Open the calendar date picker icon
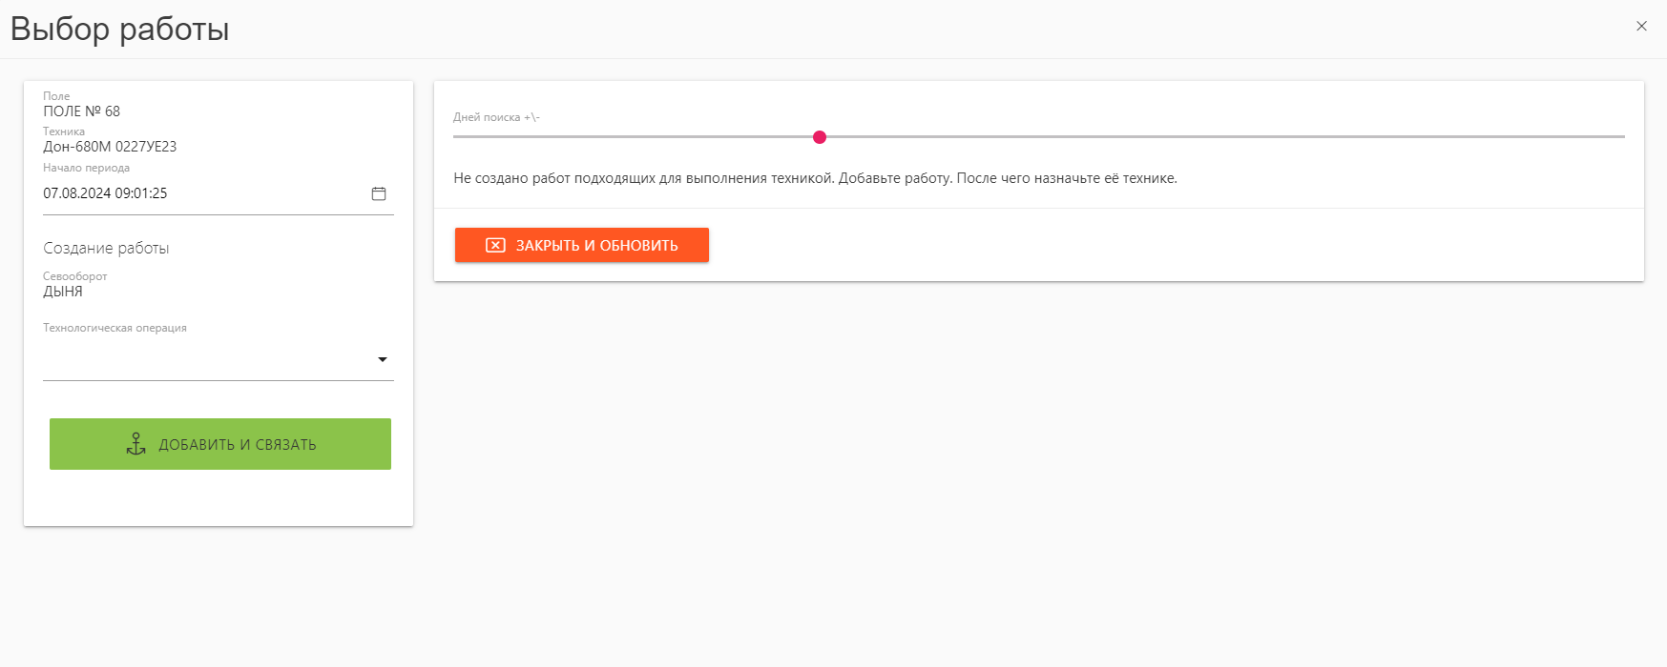This screenshot has height=667, width=1667. pos(379,193)
